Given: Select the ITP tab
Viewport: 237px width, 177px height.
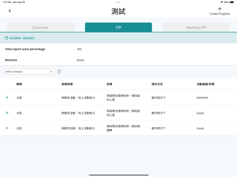Looking at the screenshot, I should (x=118, y=27).
